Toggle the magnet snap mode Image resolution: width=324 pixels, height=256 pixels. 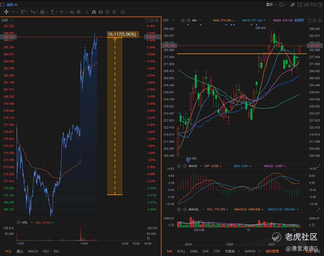coord(94,12)
